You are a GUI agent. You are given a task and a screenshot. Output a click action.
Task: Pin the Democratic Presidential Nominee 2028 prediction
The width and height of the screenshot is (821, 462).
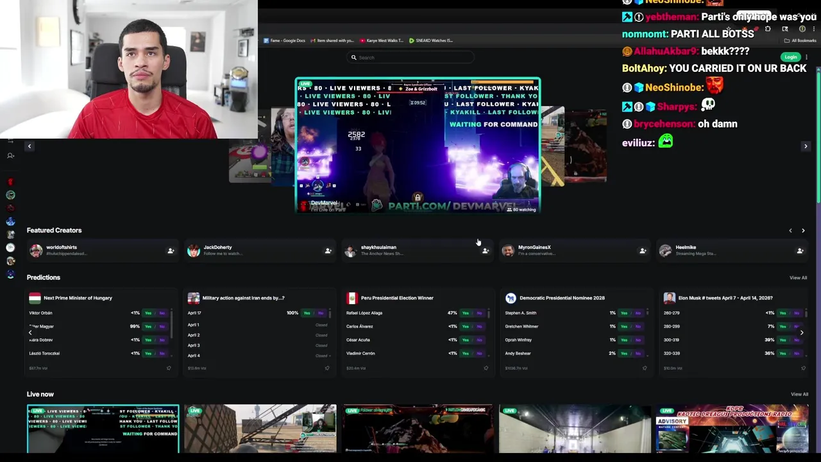click(645, 368)
